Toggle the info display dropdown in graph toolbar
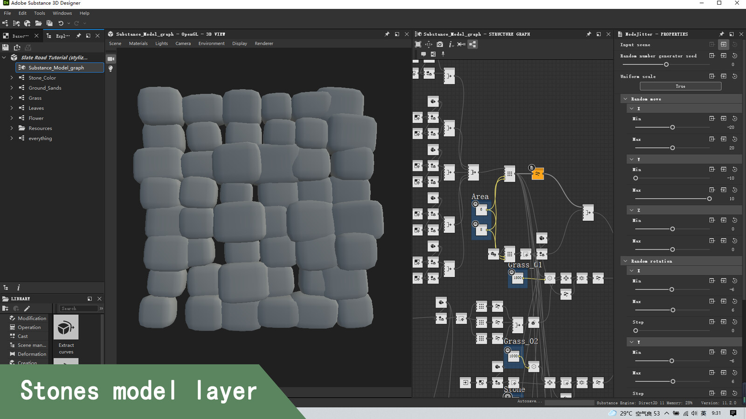Image resolution: width=746 pixels, height=419 pixels. [x=451, y=44]
